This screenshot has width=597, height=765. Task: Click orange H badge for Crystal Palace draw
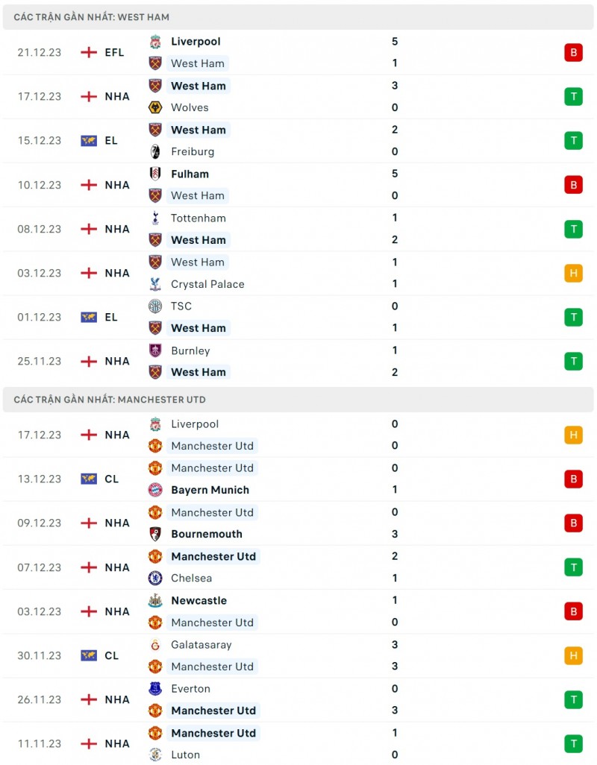(573, 273)
